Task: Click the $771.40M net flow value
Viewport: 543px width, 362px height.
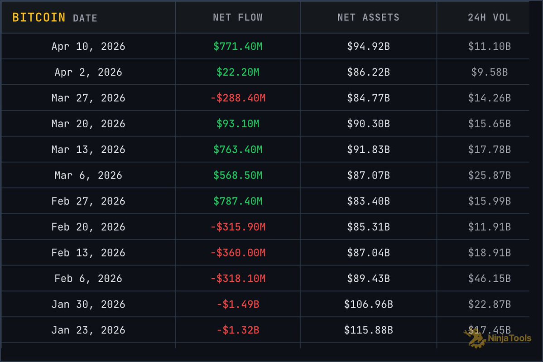Action: [238, 46]
